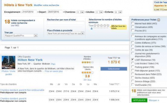This screenshot has width=167, height=103.
Task: Tick Restaurant dans l'hôtel (223)
Action: tap(133, 74)
